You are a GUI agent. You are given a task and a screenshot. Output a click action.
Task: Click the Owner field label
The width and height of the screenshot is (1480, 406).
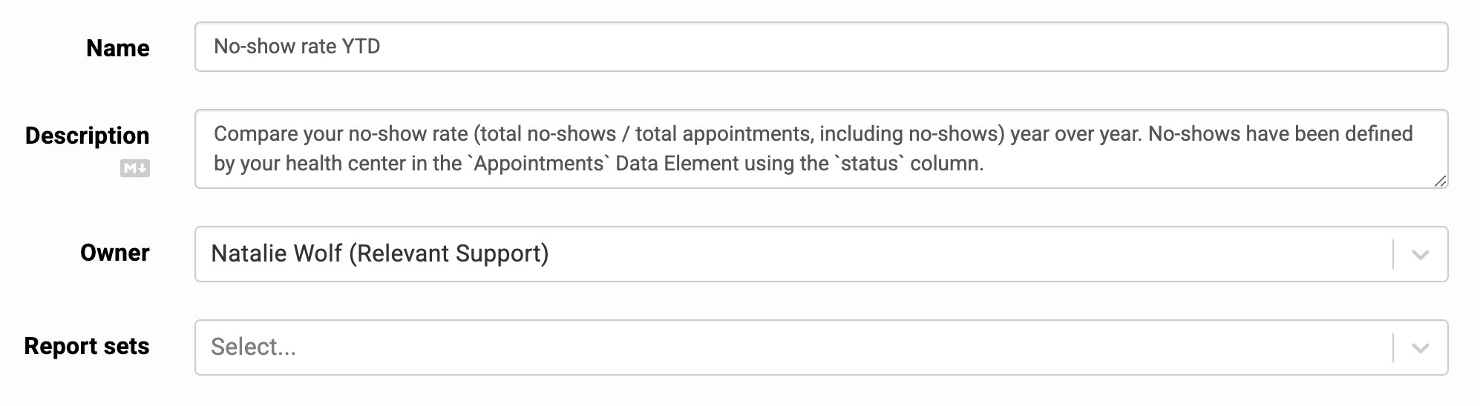114,253
